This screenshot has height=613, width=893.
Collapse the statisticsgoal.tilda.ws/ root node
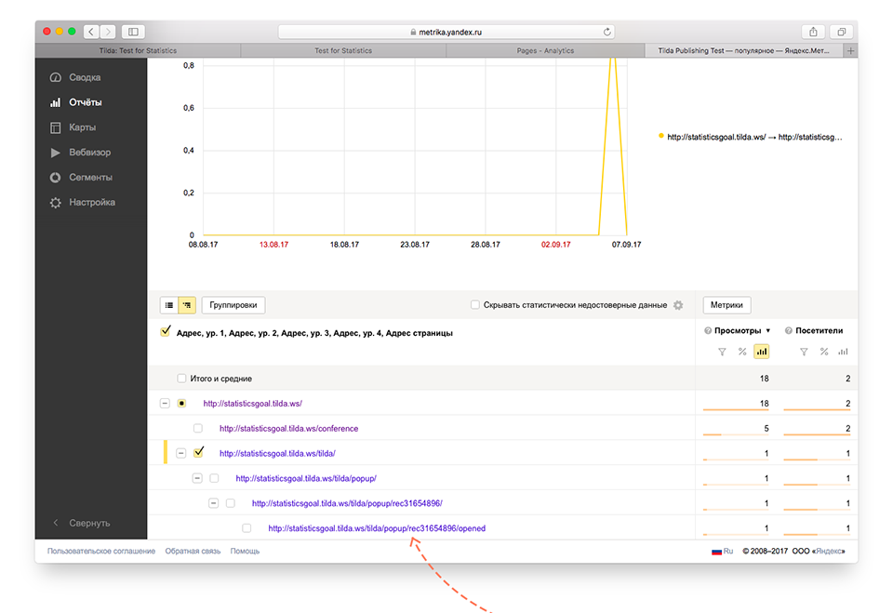pyautogui.click(x=165, y=404)
